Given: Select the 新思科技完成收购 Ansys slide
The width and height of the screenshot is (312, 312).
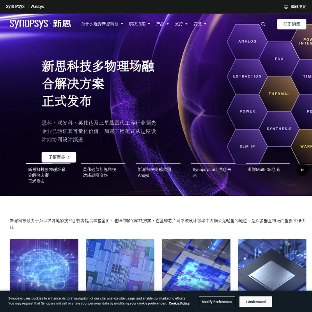Looking at the screenshot, I should click(158, 171).
